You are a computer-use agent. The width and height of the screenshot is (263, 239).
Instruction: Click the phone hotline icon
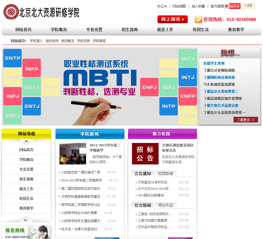[x=198, y=19]
